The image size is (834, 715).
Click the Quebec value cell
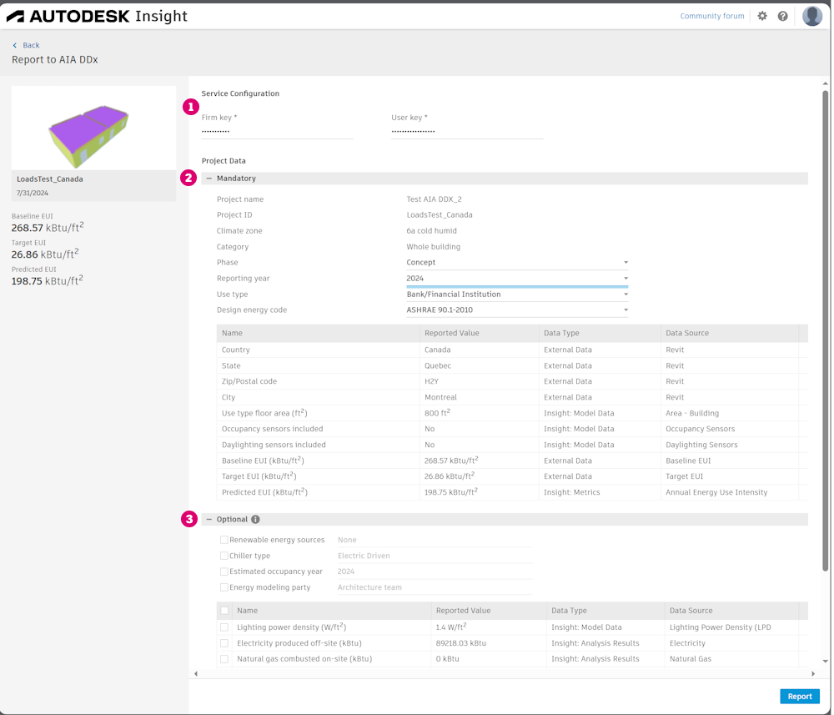(x=480, y=365)
